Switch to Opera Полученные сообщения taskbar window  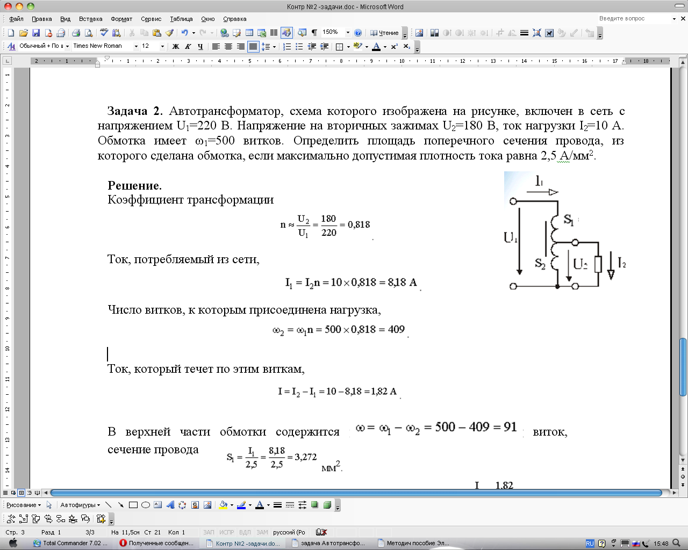(x=156, y=543)
